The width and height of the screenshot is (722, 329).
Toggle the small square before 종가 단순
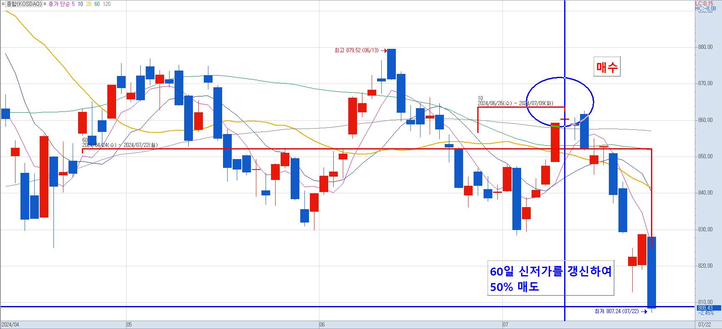click(46, 4)
